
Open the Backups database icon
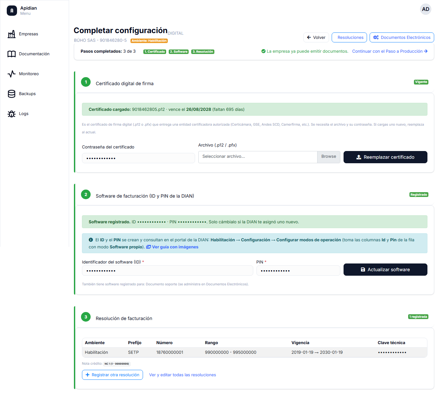12,94
